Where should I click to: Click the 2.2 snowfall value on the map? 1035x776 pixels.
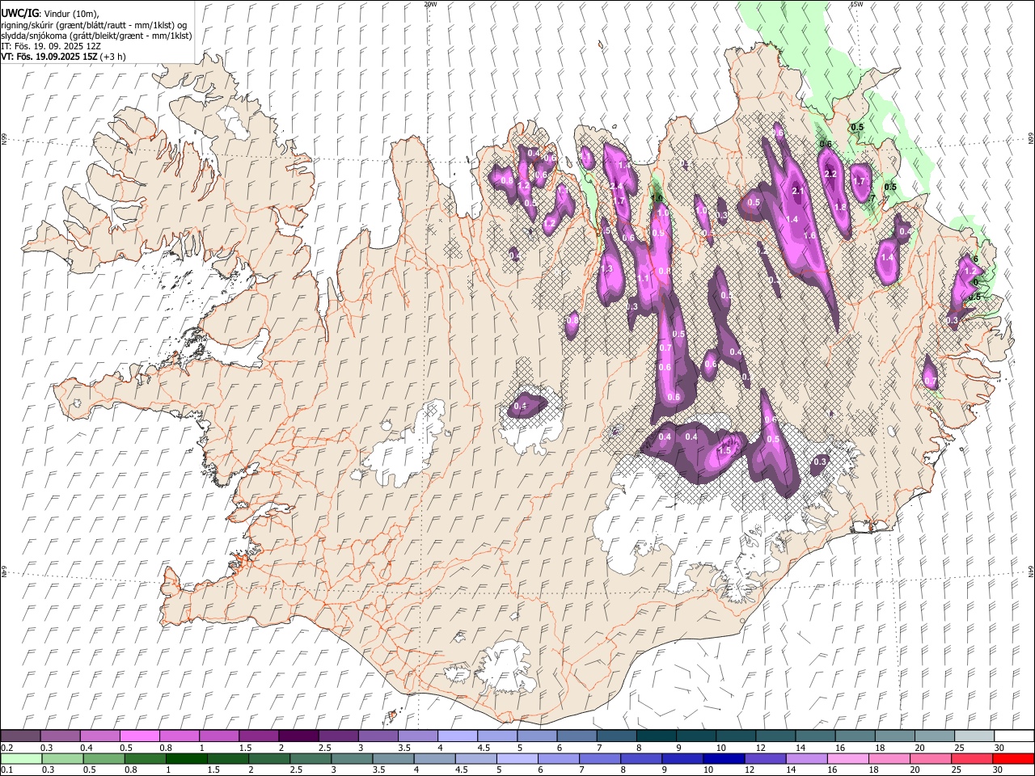[830, 174]
